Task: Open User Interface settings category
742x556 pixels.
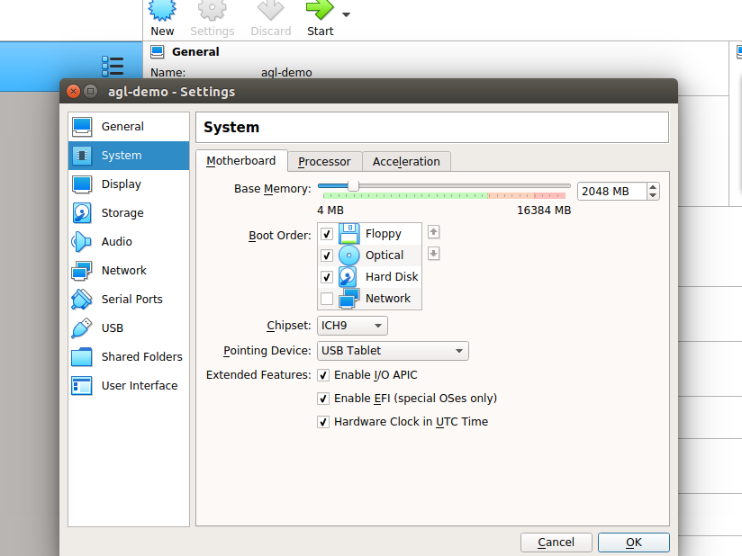Action: (129, 386)
